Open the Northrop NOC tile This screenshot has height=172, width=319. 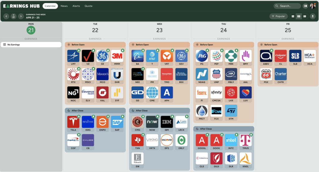(73, 94)
